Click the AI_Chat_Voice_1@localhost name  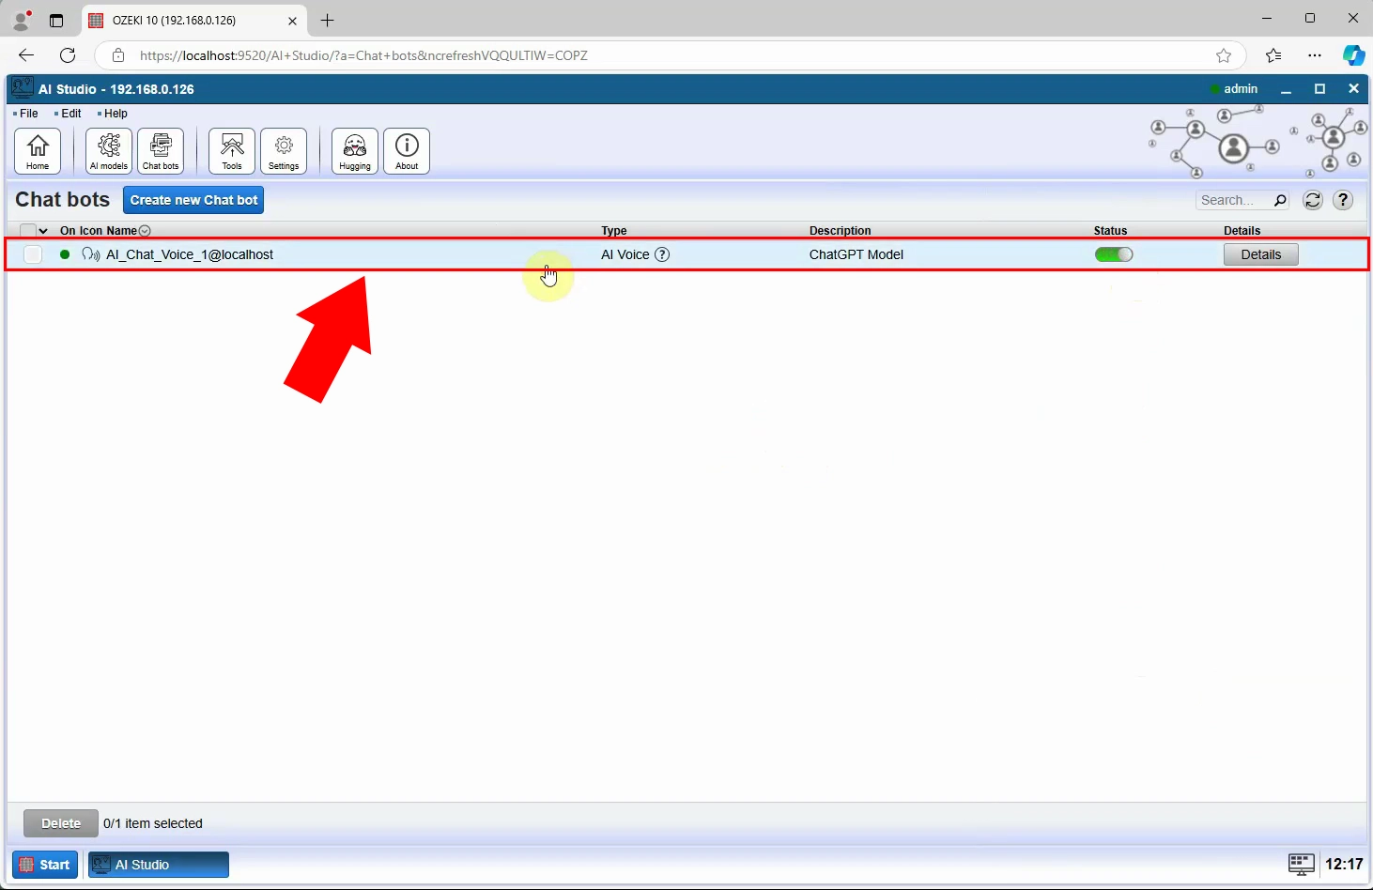pyautogui.click(x=190, y=254)
